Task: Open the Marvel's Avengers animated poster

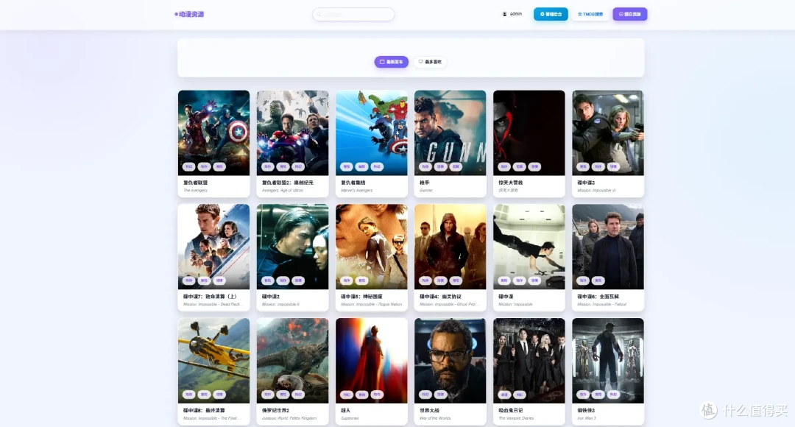Action: (371, 133)
